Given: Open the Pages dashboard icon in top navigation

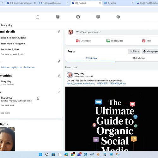Looking at the screenshot, I should point(58,17).
